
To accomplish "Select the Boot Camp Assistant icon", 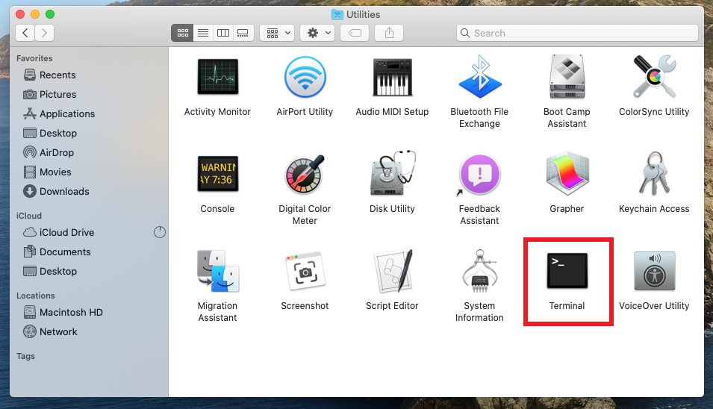I will [x=567, y=77].
